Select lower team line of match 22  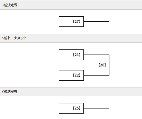point(71,80)
